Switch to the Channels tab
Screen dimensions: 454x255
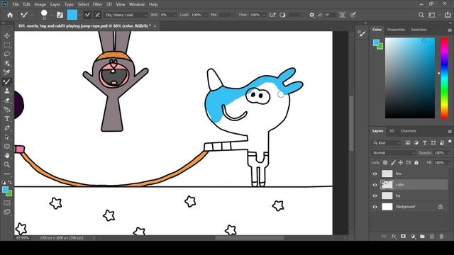pos(409,131)
